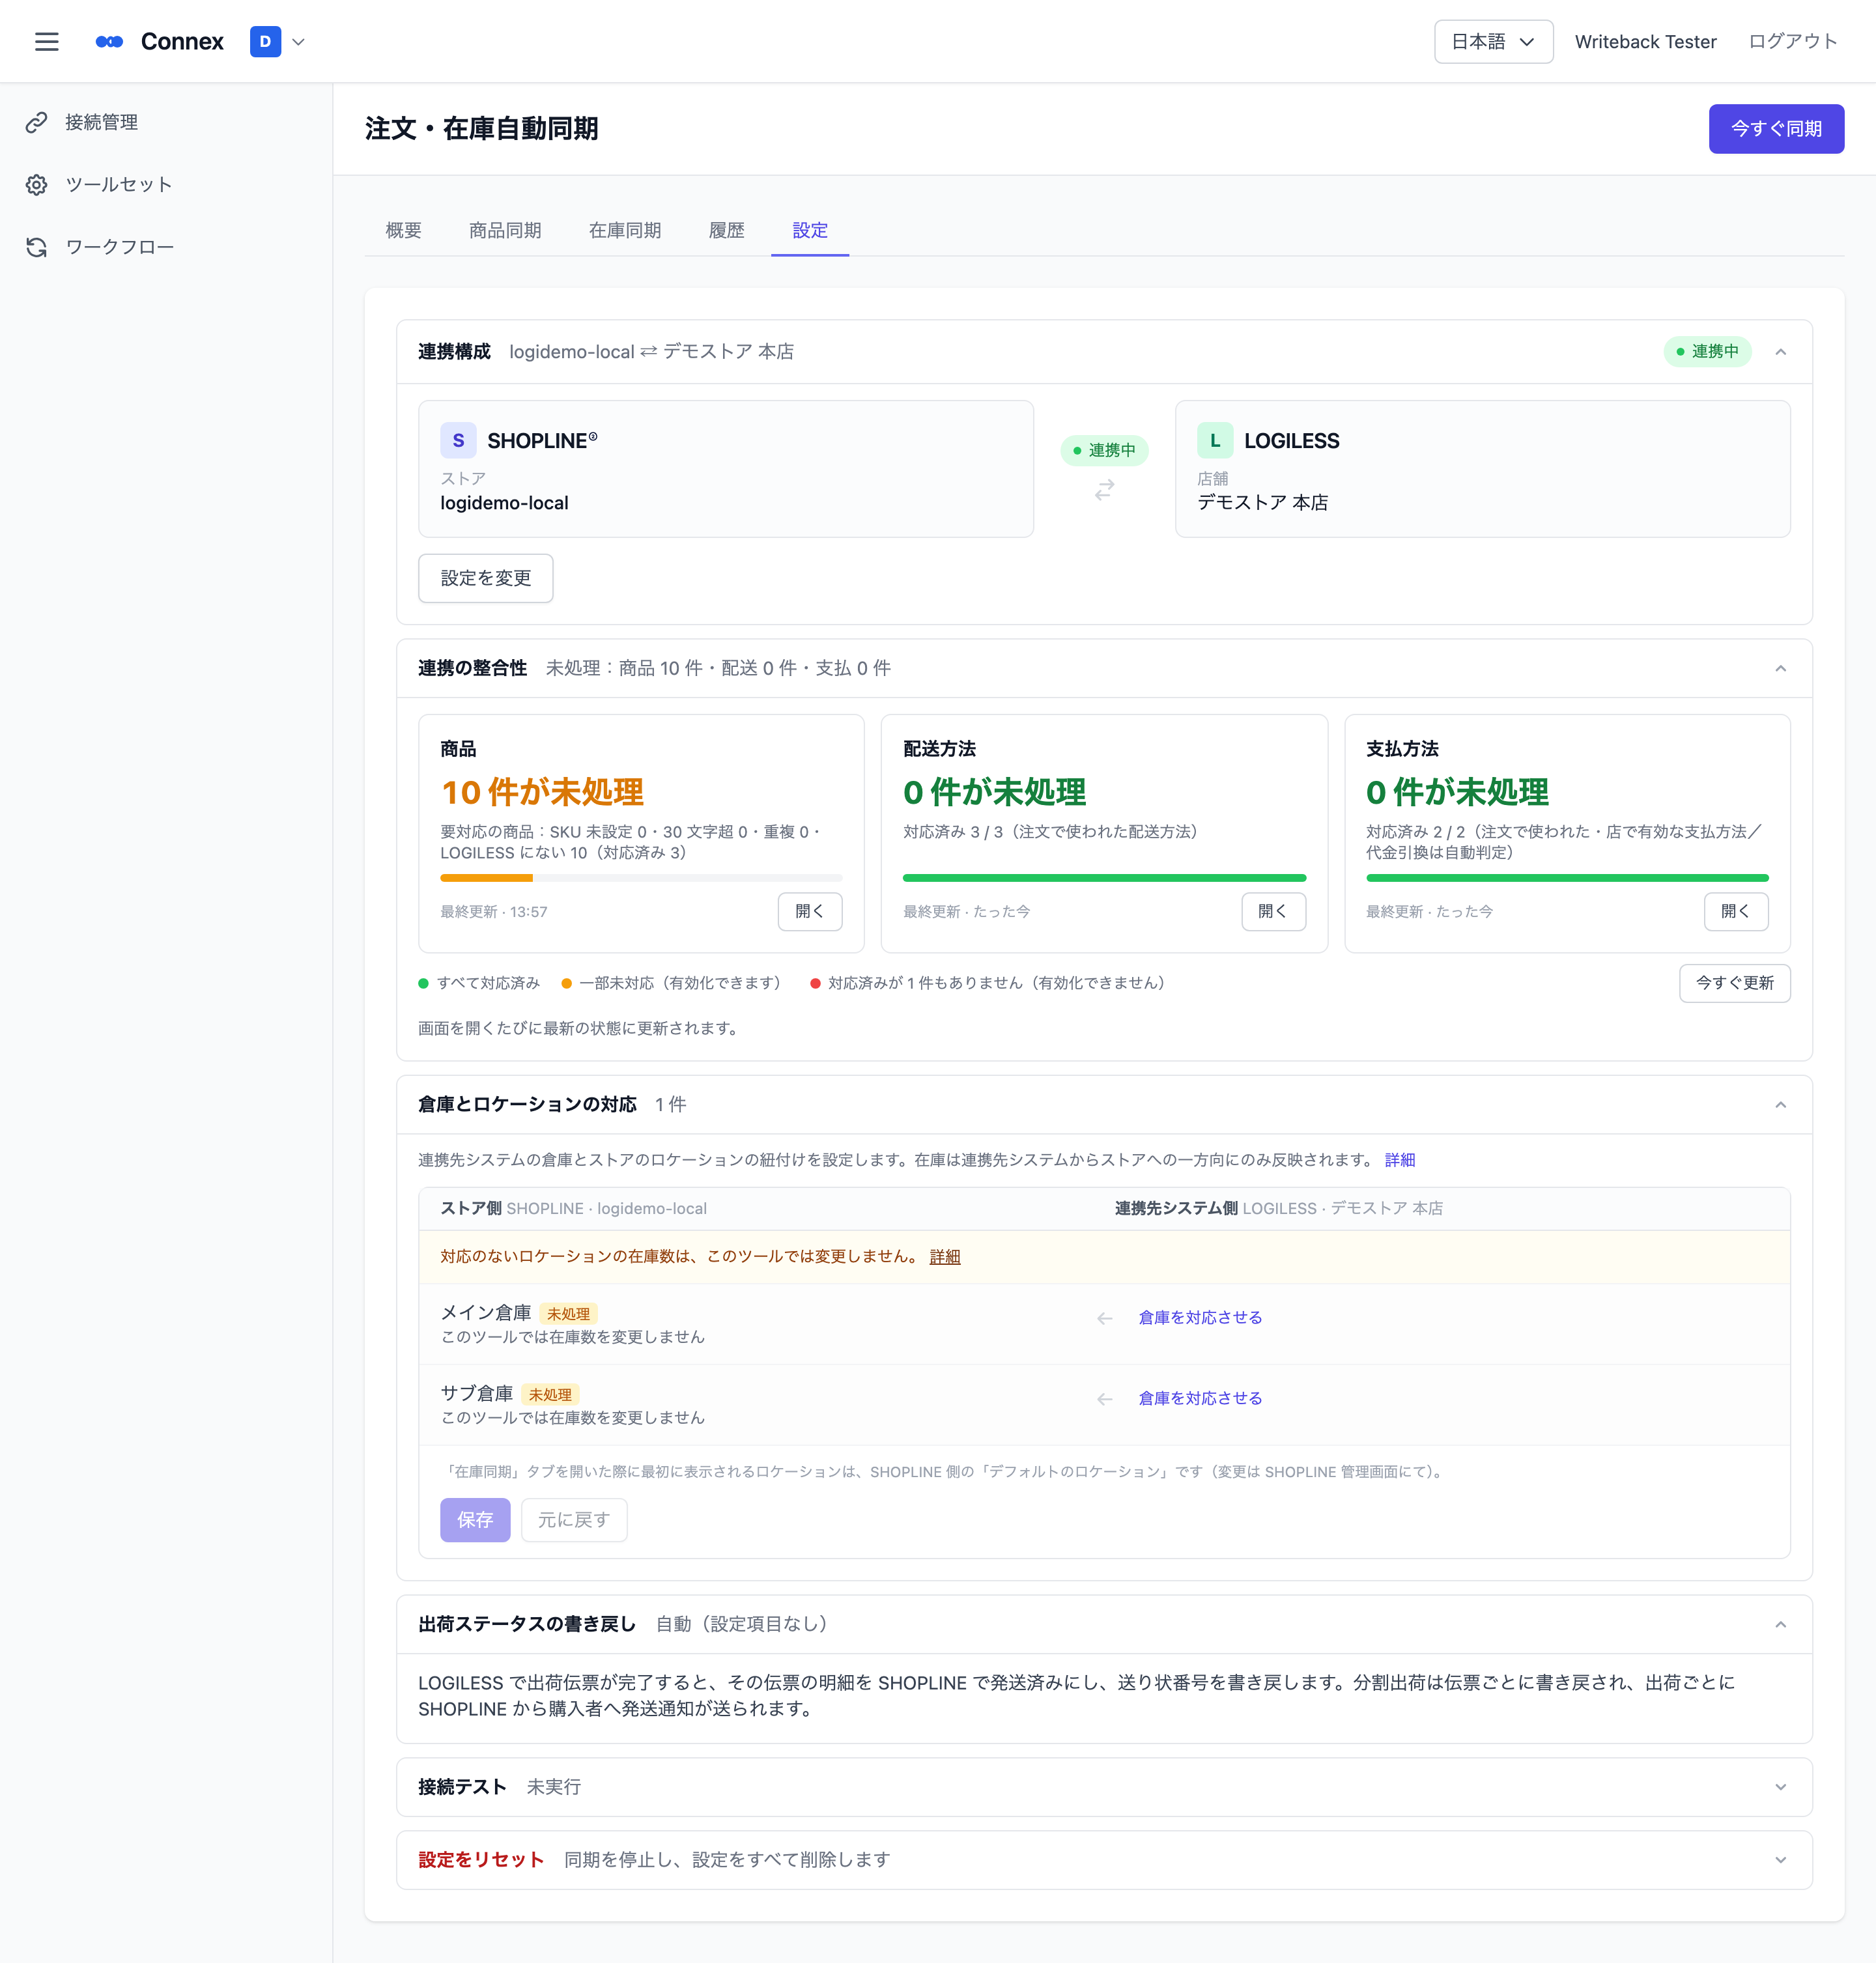
Task: Switch to the 在庫同期 tab
Action: pos(624,230)
